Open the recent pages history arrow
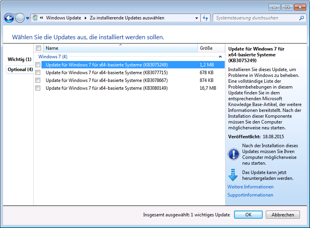Image resolution: width=310 pixels, height=228 pixels. (x=28, y=18)
